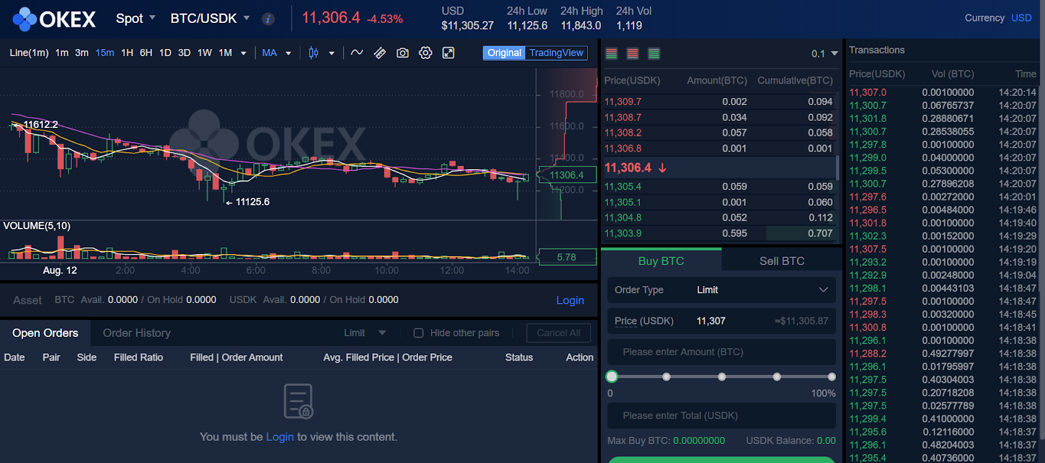Expand chart to fullscreen icon
The image size is (1045, 463).
448,53
